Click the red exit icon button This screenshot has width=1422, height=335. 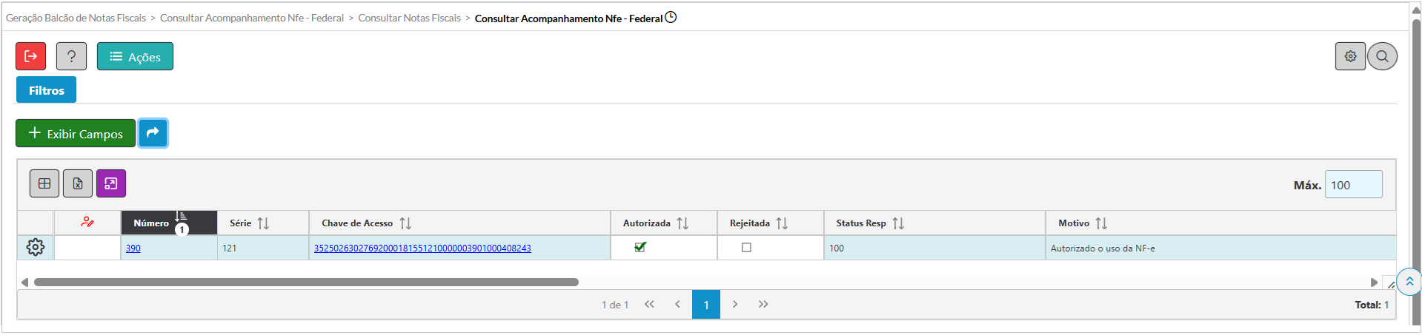tap(31, 56)
